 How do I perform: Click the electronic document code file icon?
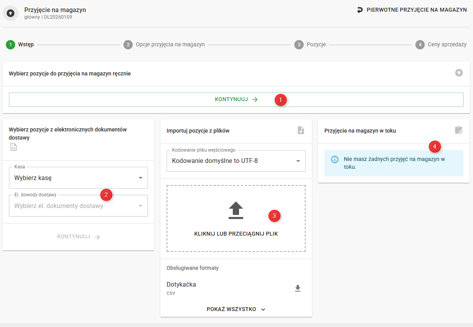14,147
